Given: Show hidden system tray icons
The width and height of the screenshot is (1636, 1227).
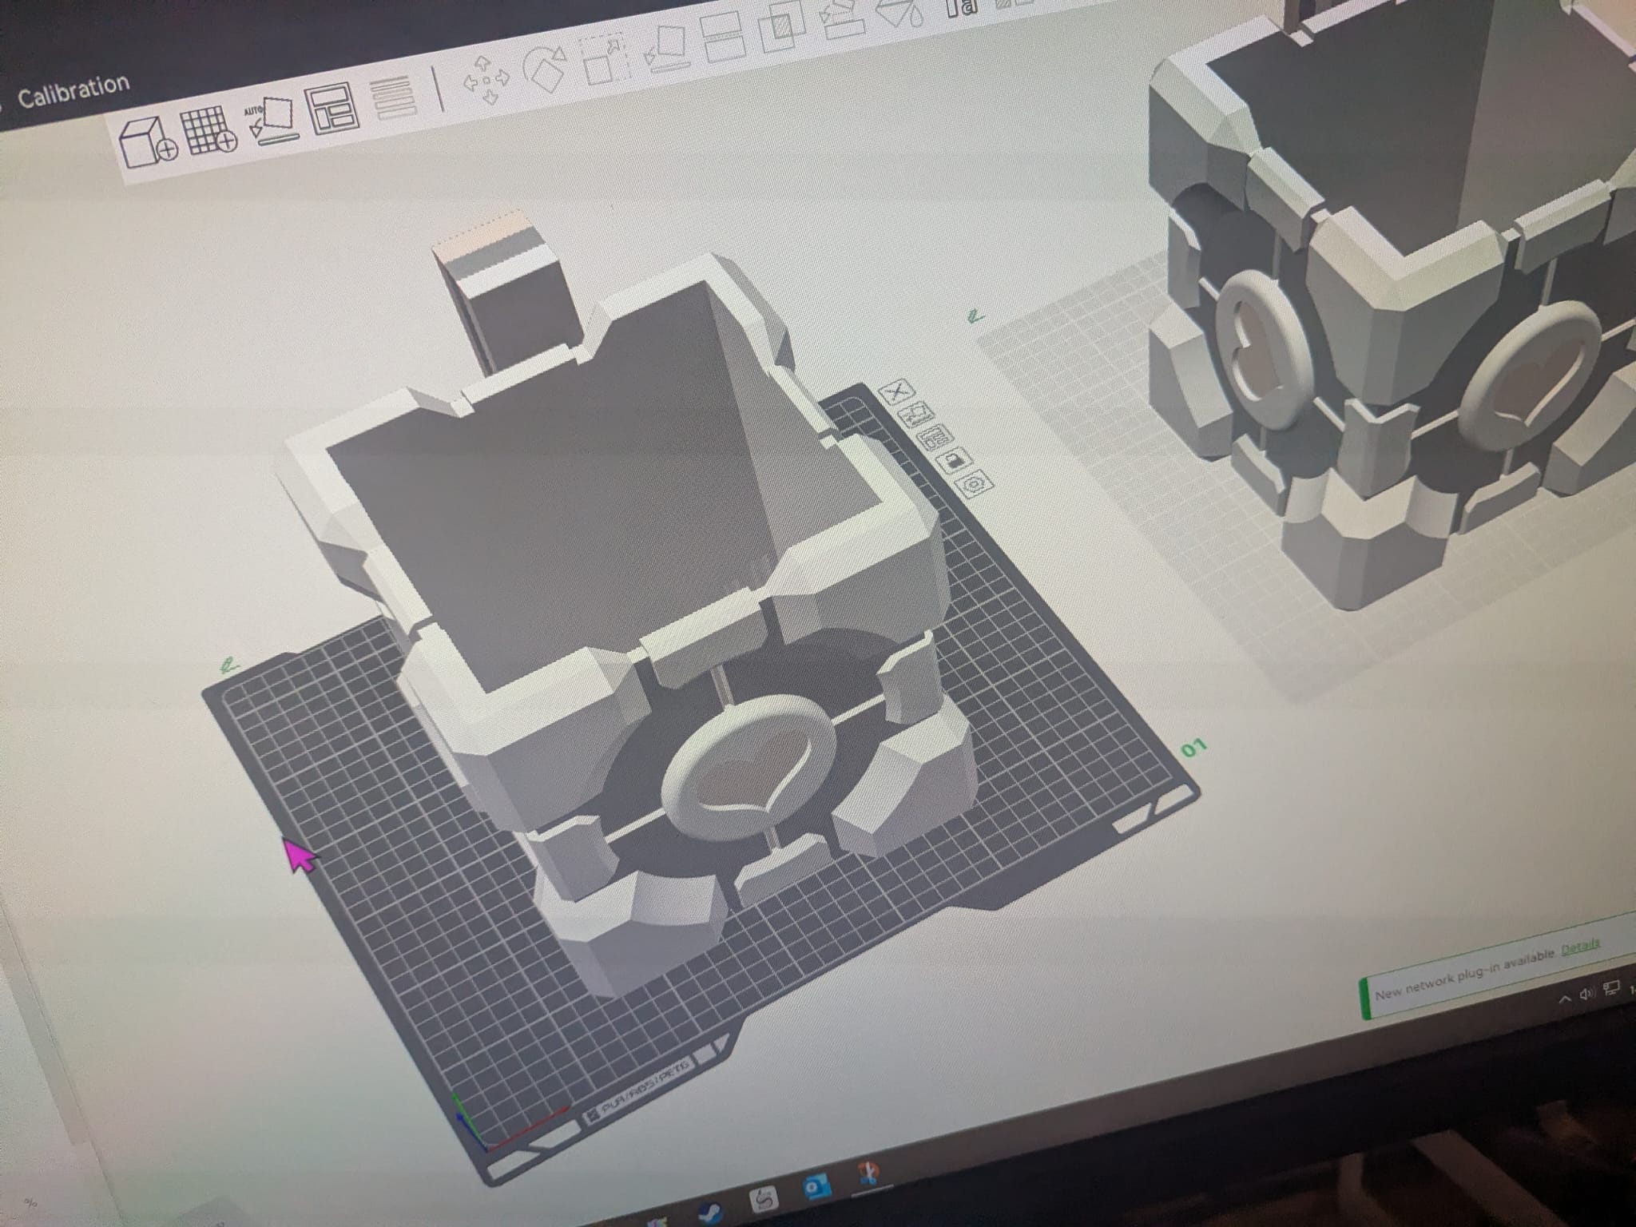Looking at the screenshot, I should coord(1564,998).
